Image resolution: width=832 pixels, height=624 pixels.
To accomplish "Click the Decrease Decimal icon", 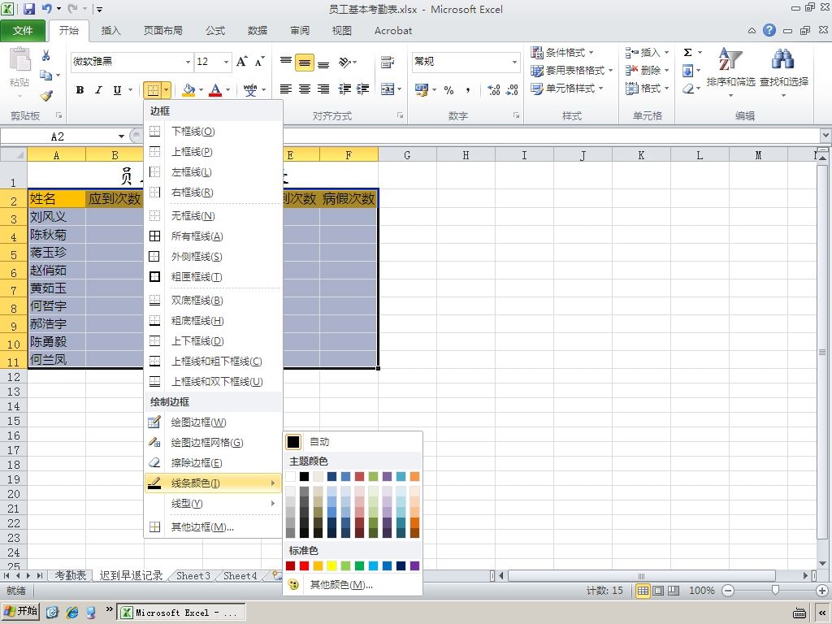I will pyautogui.click(x=512, y=89).
